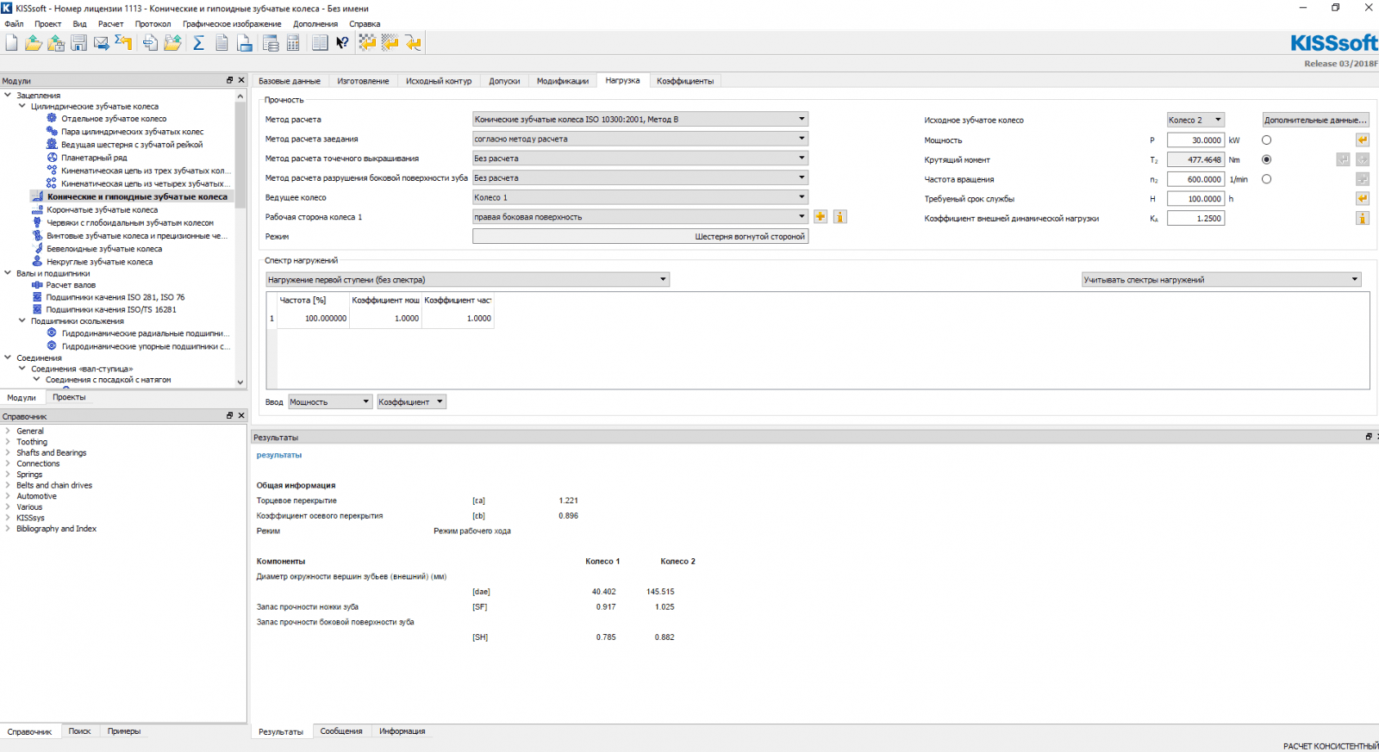This screenshot has height=752, width=1379.
Task: Open the Коэффициент dropdown near Ввод
Action: pos(411,402)
